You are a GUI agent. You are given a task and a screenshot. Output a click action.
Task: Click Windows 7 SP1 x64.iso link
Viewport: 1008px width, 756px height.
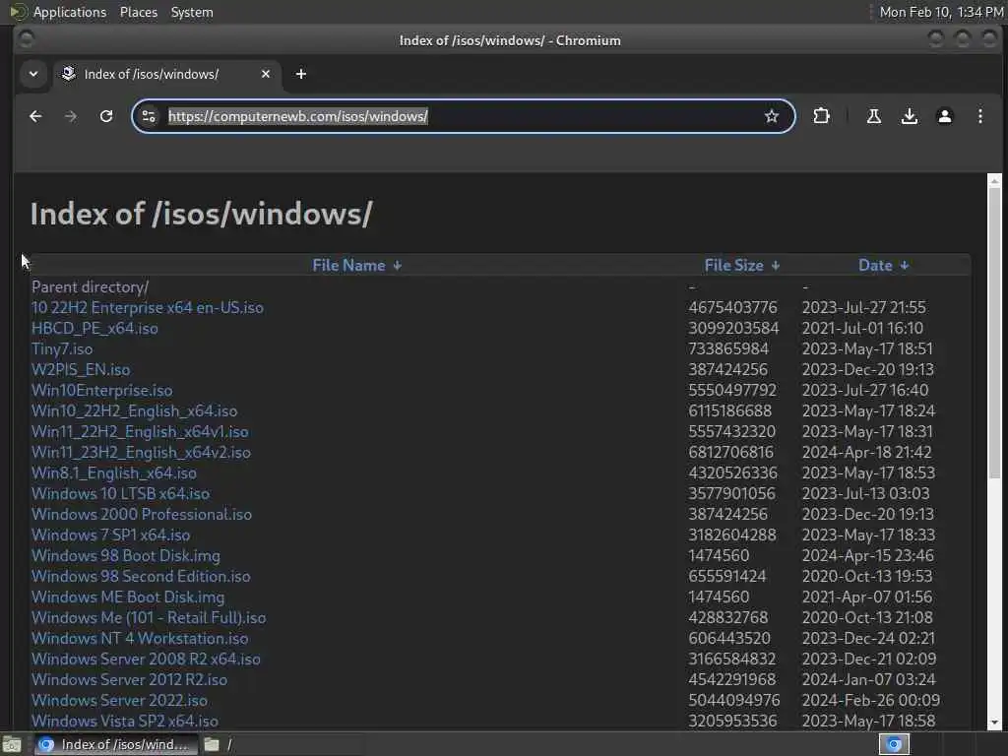tap(110, 535)
